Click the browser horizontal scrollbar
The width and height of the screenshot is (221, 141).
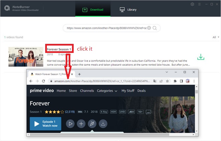click(x=99, y=135)
